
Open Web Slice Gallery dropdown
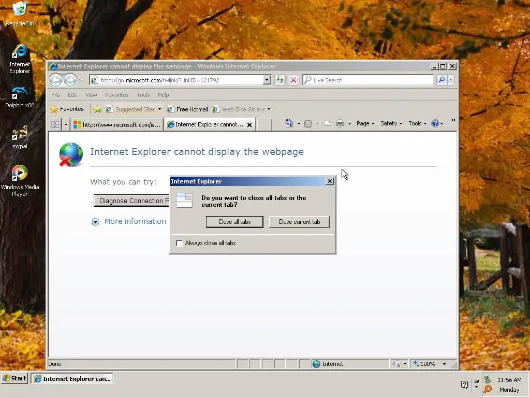click(x=269, y=109)
